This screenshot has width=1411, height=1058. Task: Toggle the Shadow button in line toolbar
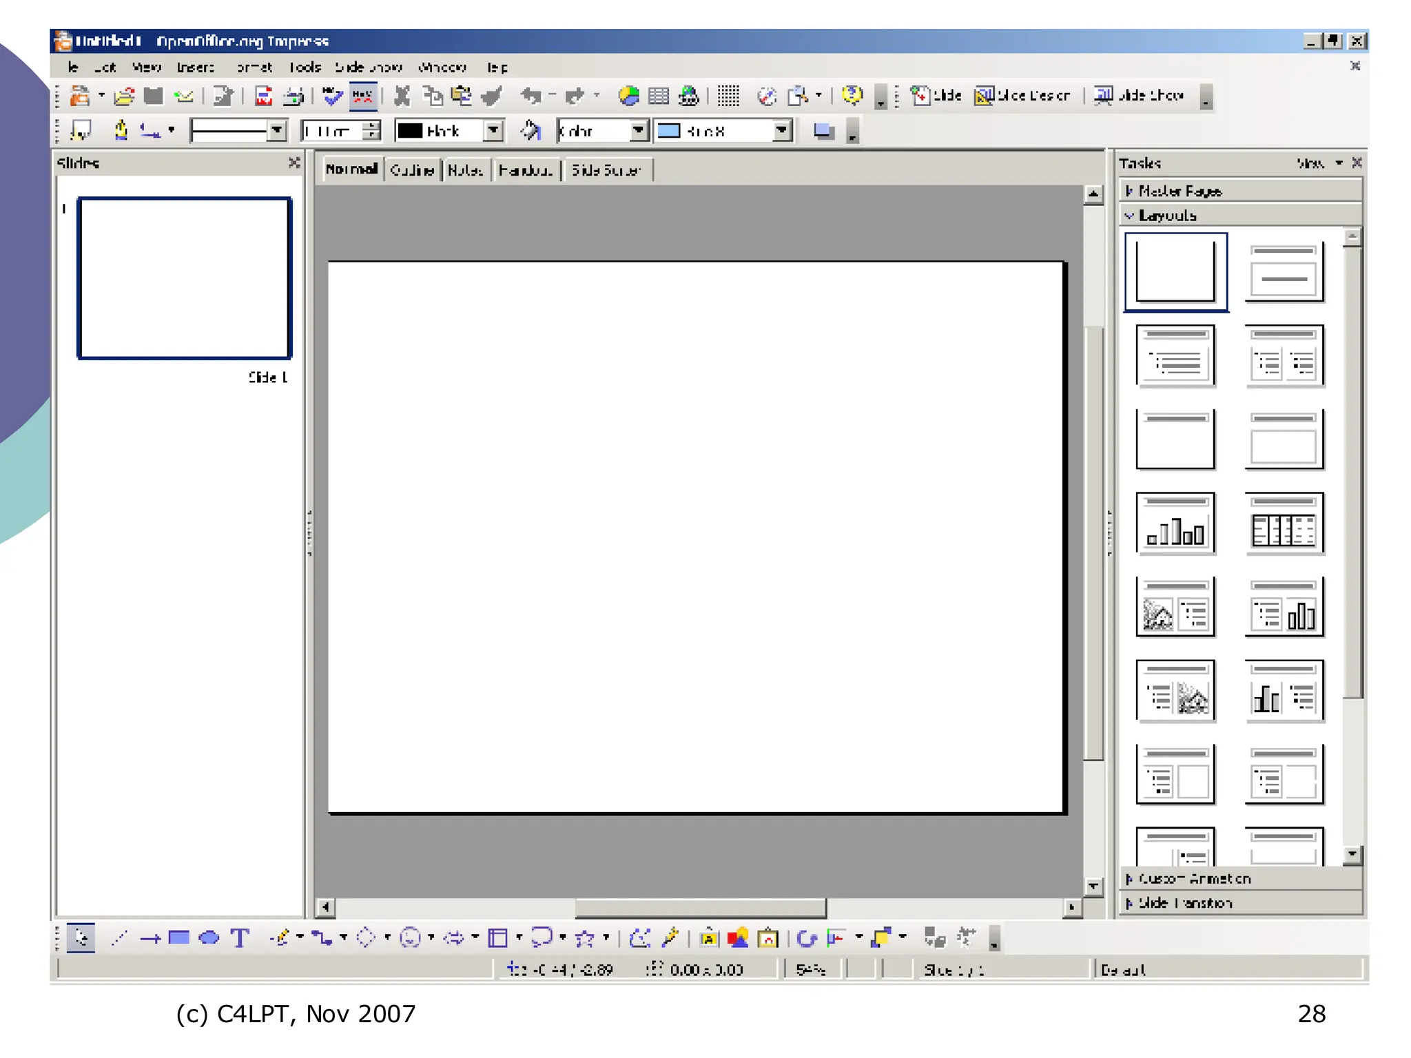[x=823, y=131]
